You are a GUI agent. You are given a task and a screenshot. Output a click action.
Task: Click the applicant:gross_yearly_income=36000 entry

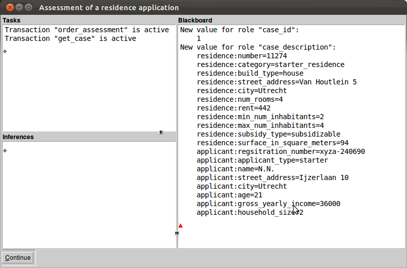tap(268, 204)
